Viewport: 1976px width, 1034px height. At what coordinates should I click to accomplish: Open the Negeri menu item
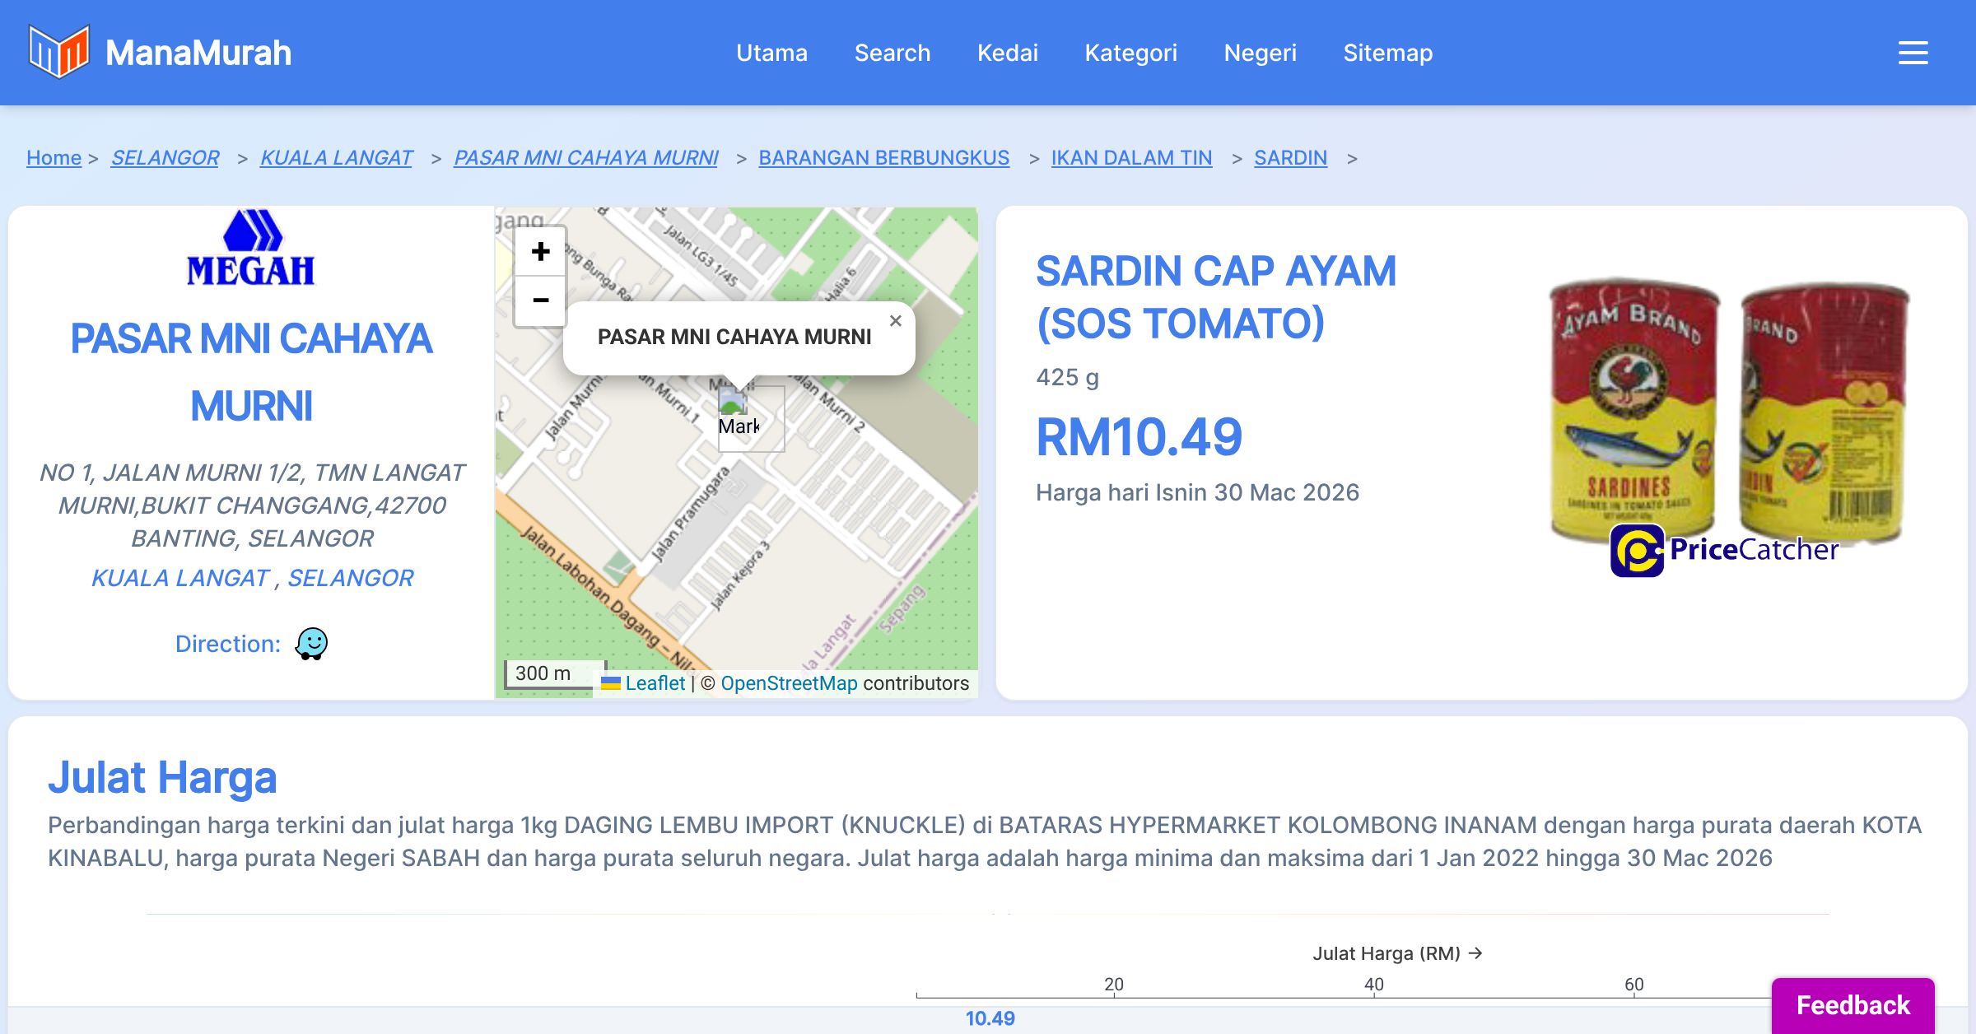(1260, 53)
